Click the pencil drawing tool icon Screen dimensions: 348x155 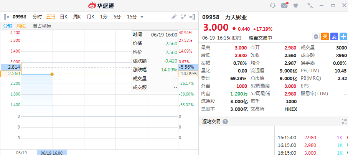(x=174, y=16)
